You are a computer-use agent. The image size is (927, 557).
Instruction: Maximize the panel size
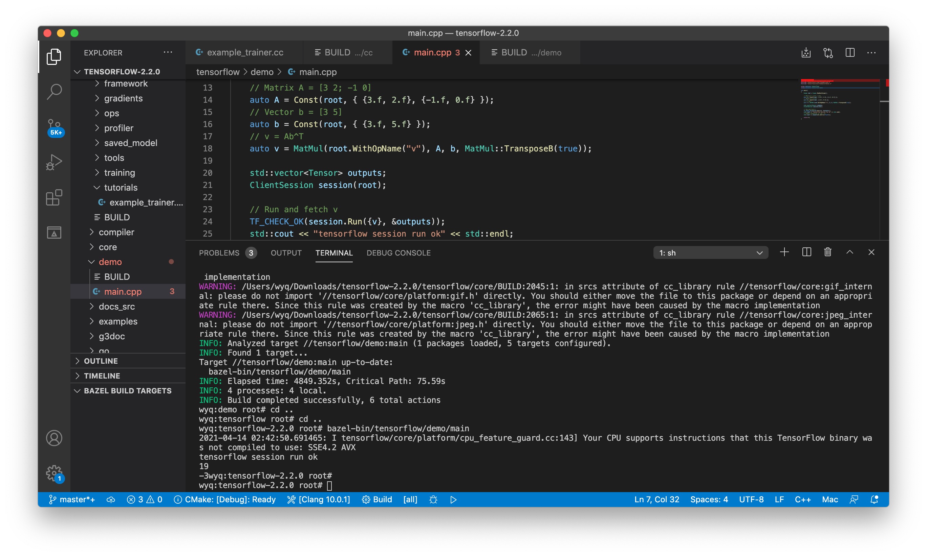point(849,252)
